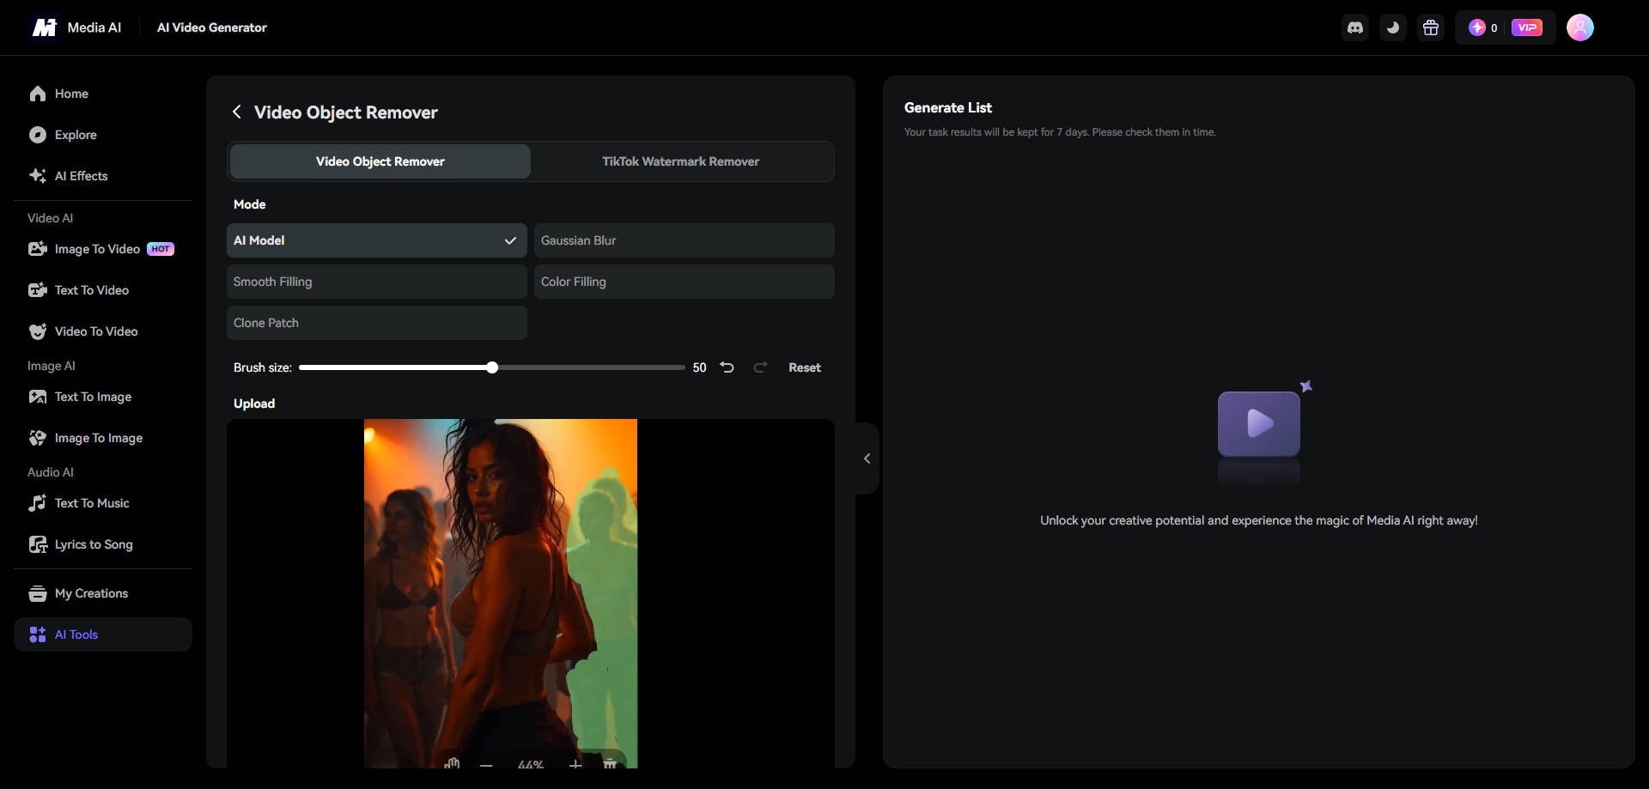Click the Image AI section label
Image resolution: width=1649 pixels, height=789 pixels.
[52, 366]
